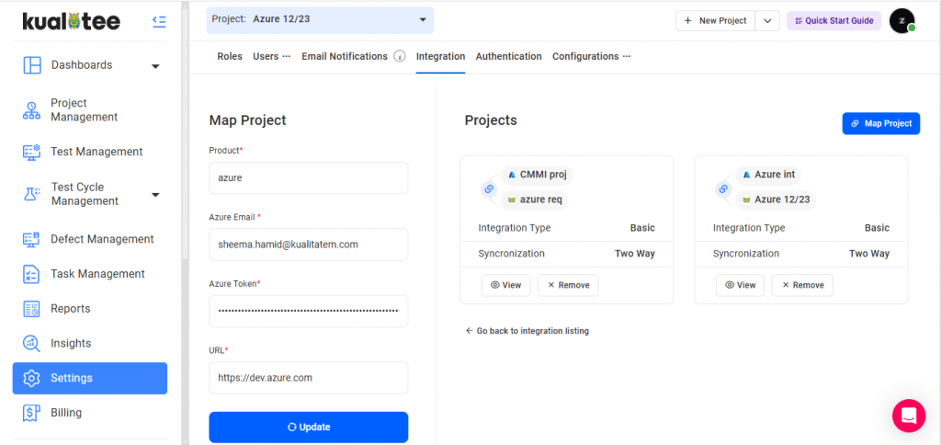The image size is (941, 445).
Task: Click the link icon on the CMMI proj card
Action: click(489, 189)
